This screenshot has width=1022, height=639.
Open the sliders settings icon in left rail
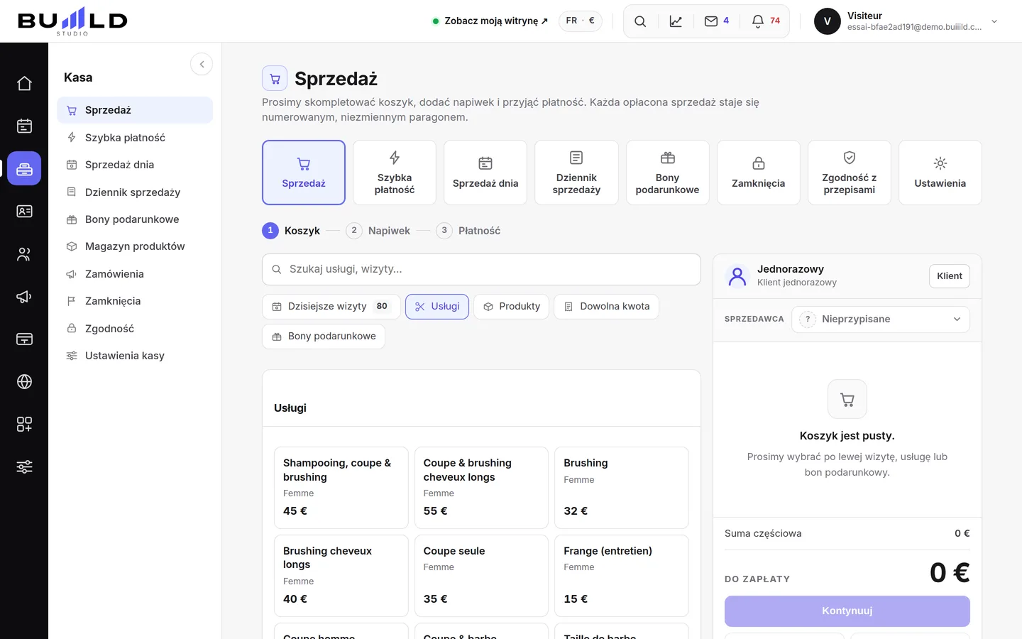(x=24, y=466)
